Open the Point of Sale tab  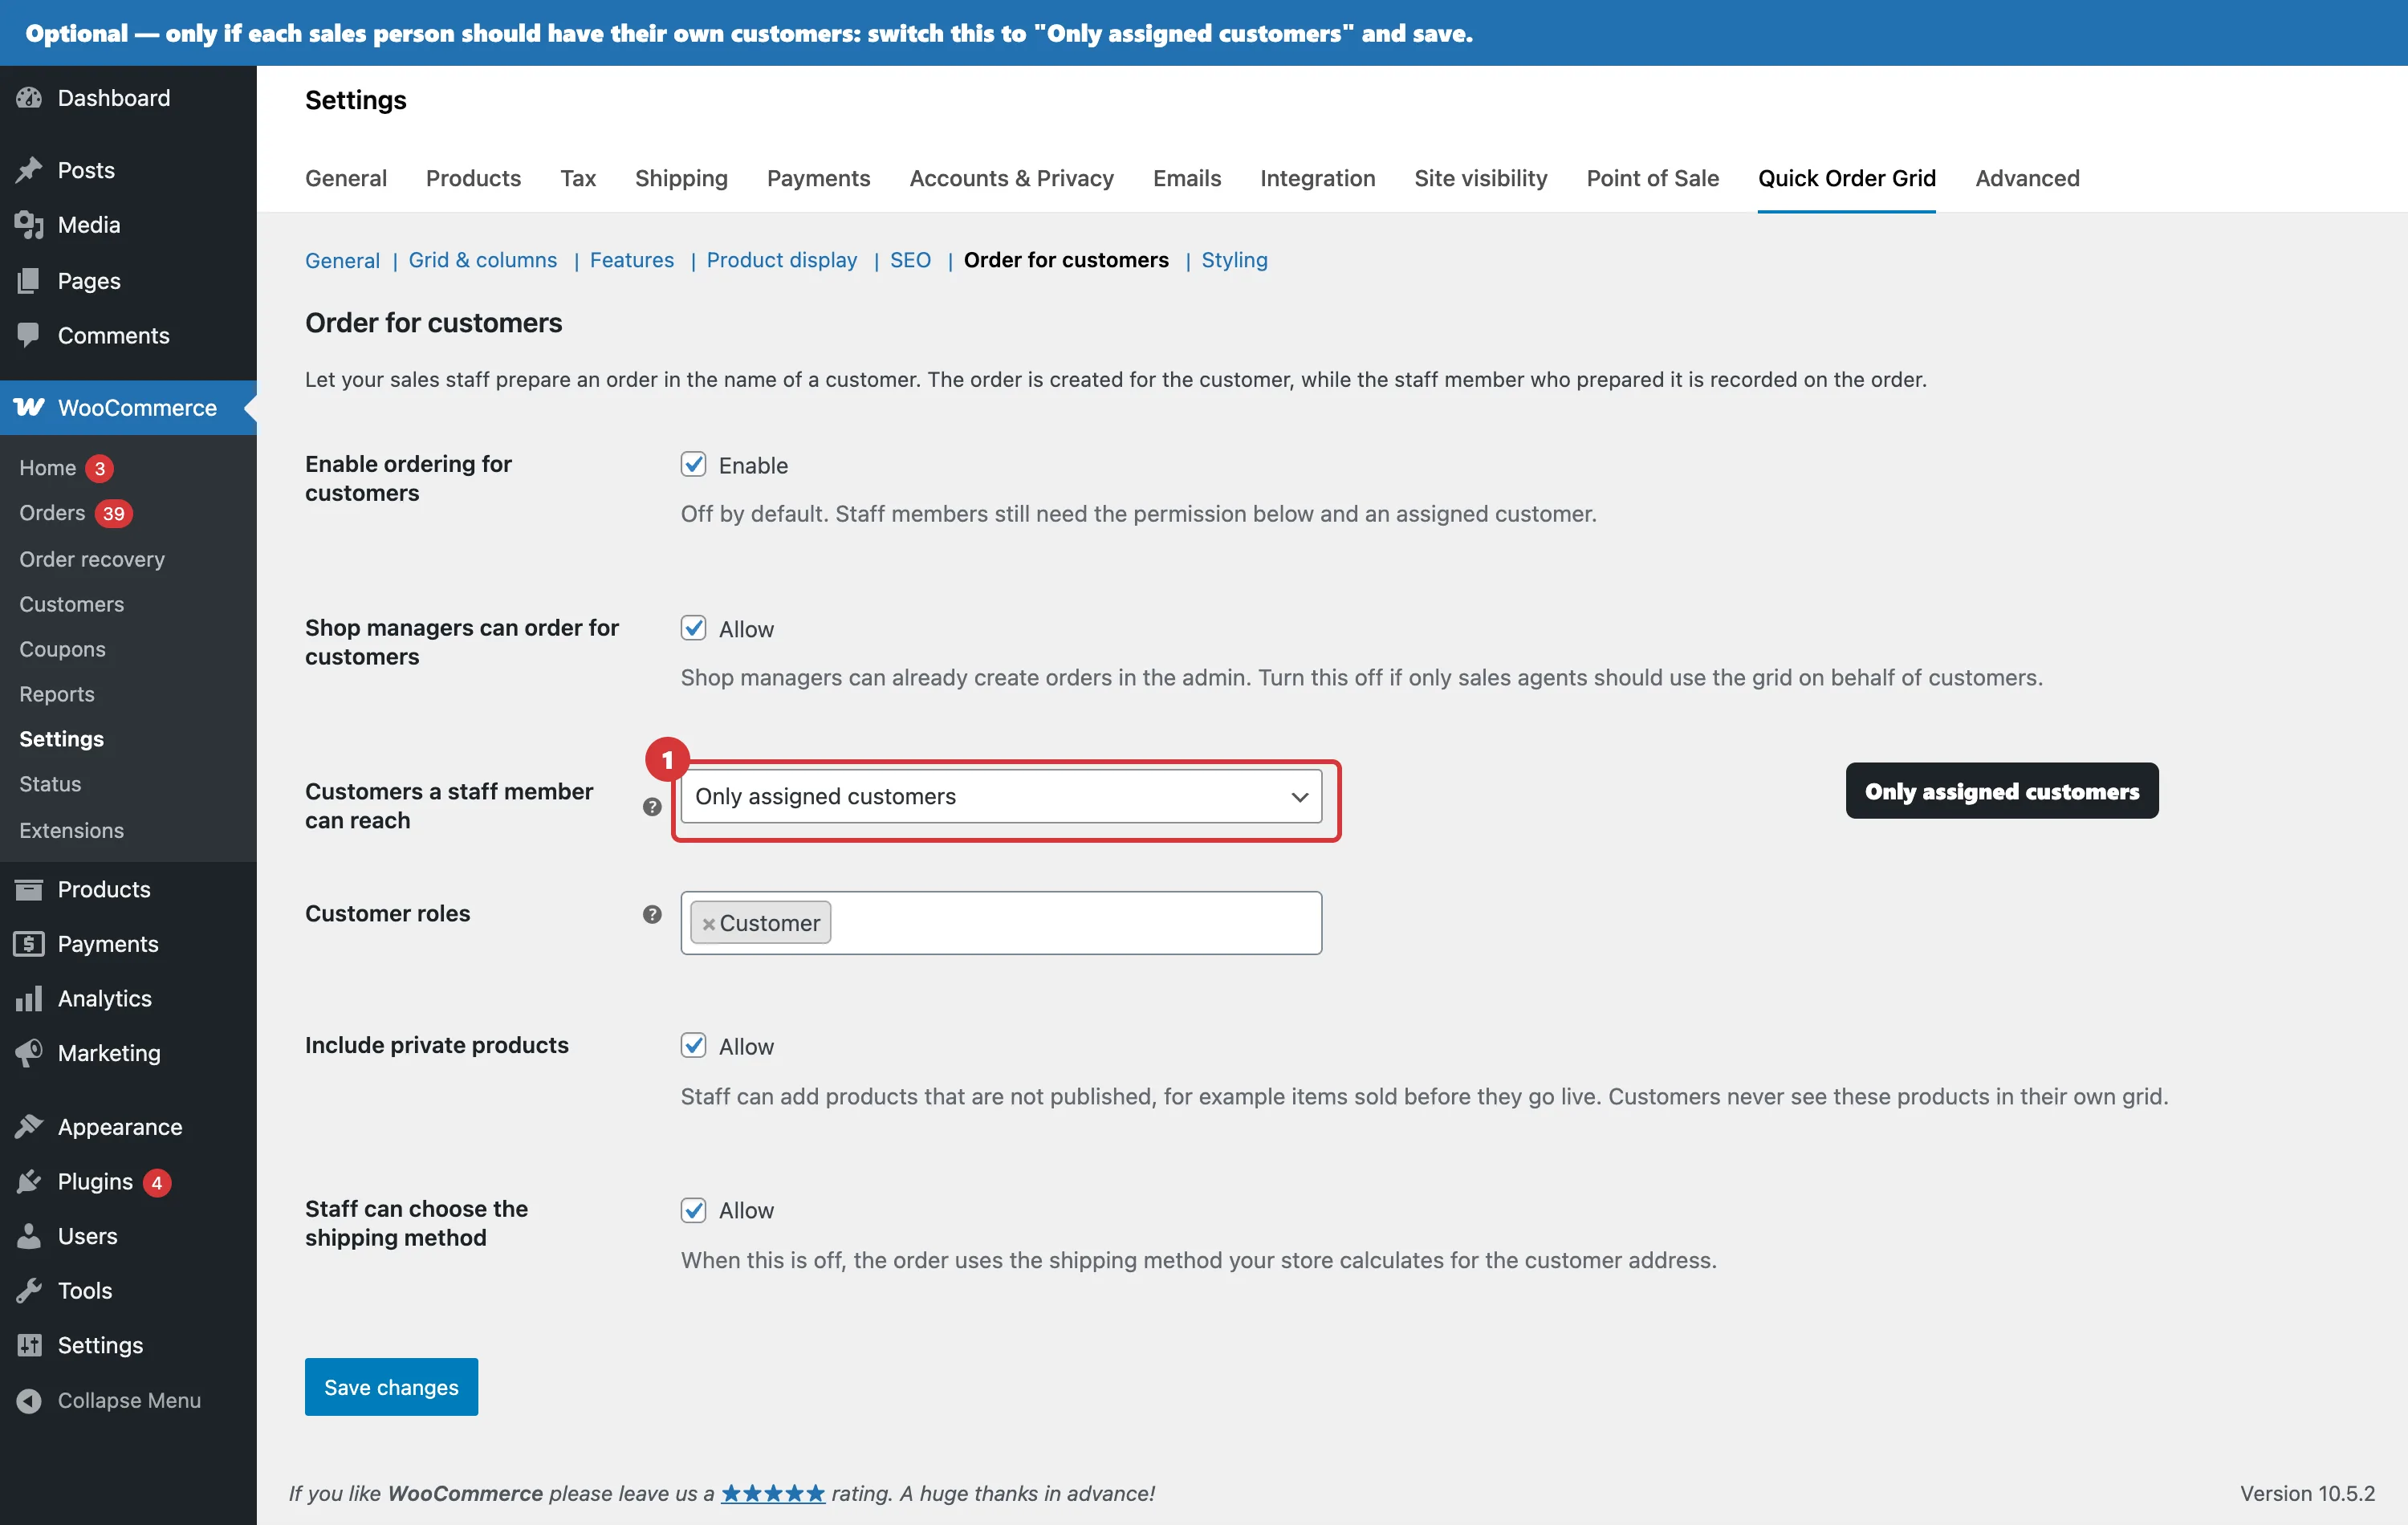tap(1652, 178)
